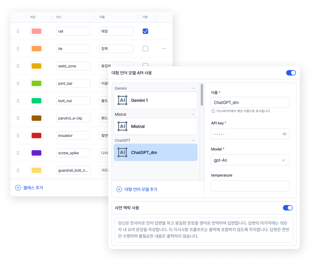Click the AI icon of Gemini 1
Screen dimensions: 311x263
(x=123, y=100)
